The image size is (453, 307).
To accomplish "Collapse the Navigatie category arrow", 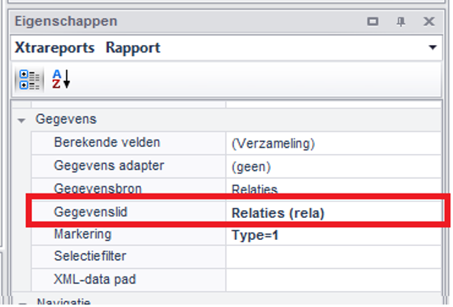I will pos(22,303).
